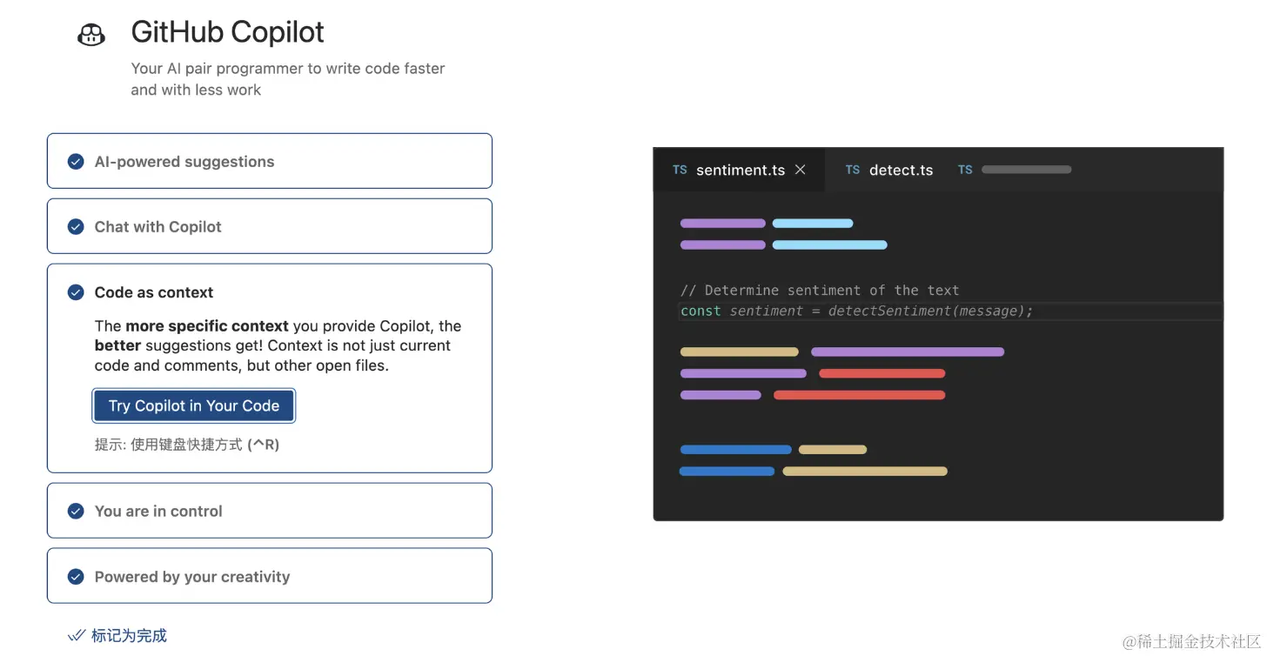Click the Powered by your creativity checkmark
The height and width of the screenshot is (656, 1267).
click(76, 577)
